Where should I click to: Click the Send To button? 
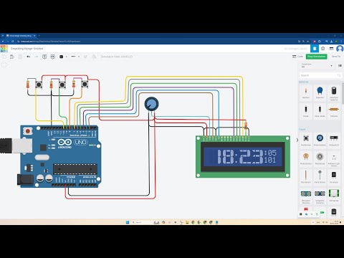(336, 57)
